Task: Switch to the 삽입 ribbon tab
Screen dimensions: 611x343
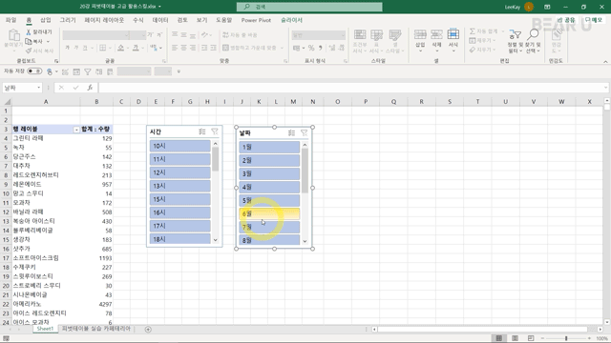Action: [x=46, y=20]
